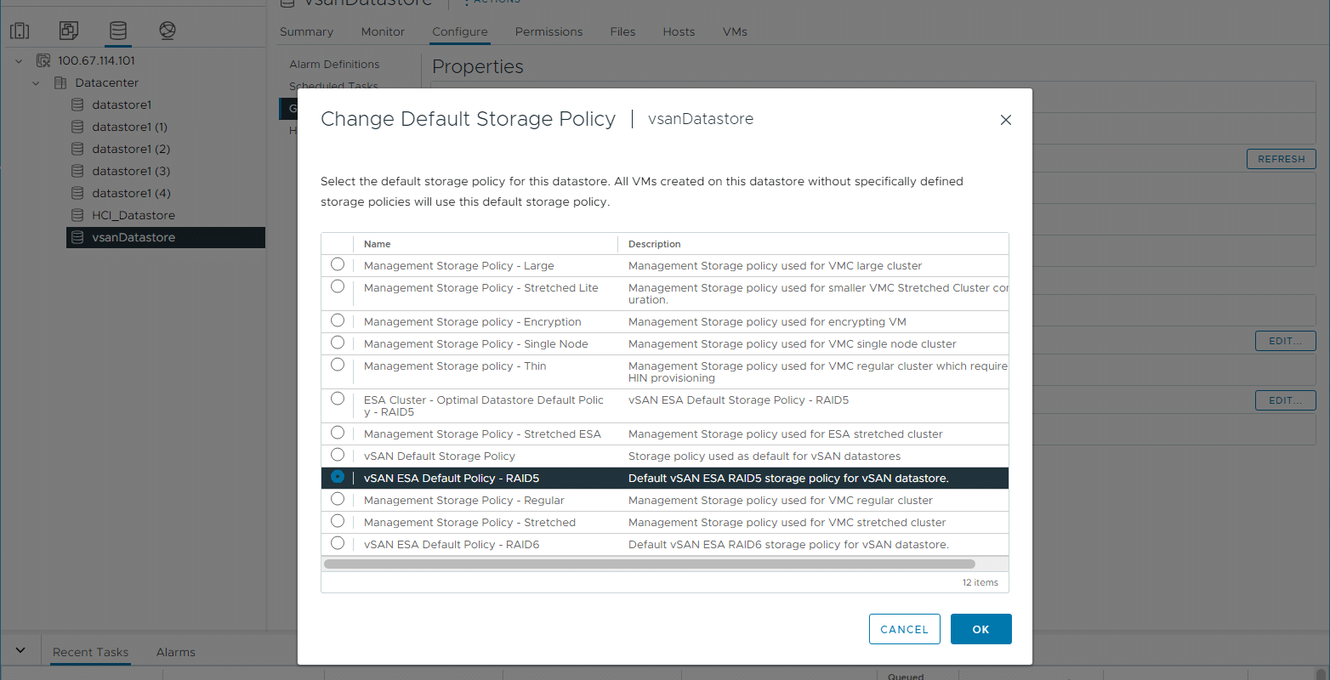Select Management Storage policy - Encryption radio
The height and width of the screenshot is (680, 1330).
[x=338, y=320]
